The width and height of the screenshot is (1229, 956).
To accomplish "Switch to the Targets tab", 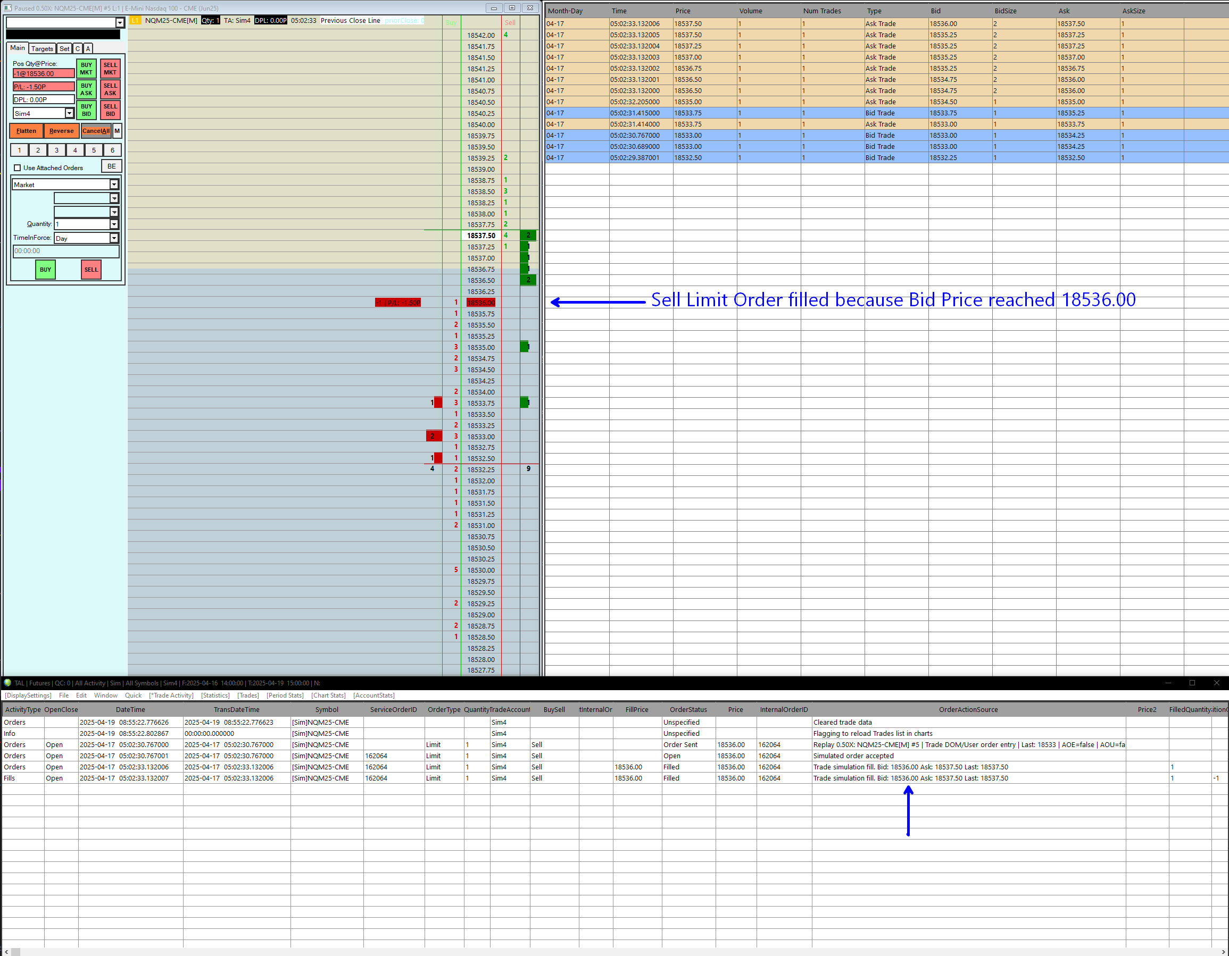I will pos(42,49).
